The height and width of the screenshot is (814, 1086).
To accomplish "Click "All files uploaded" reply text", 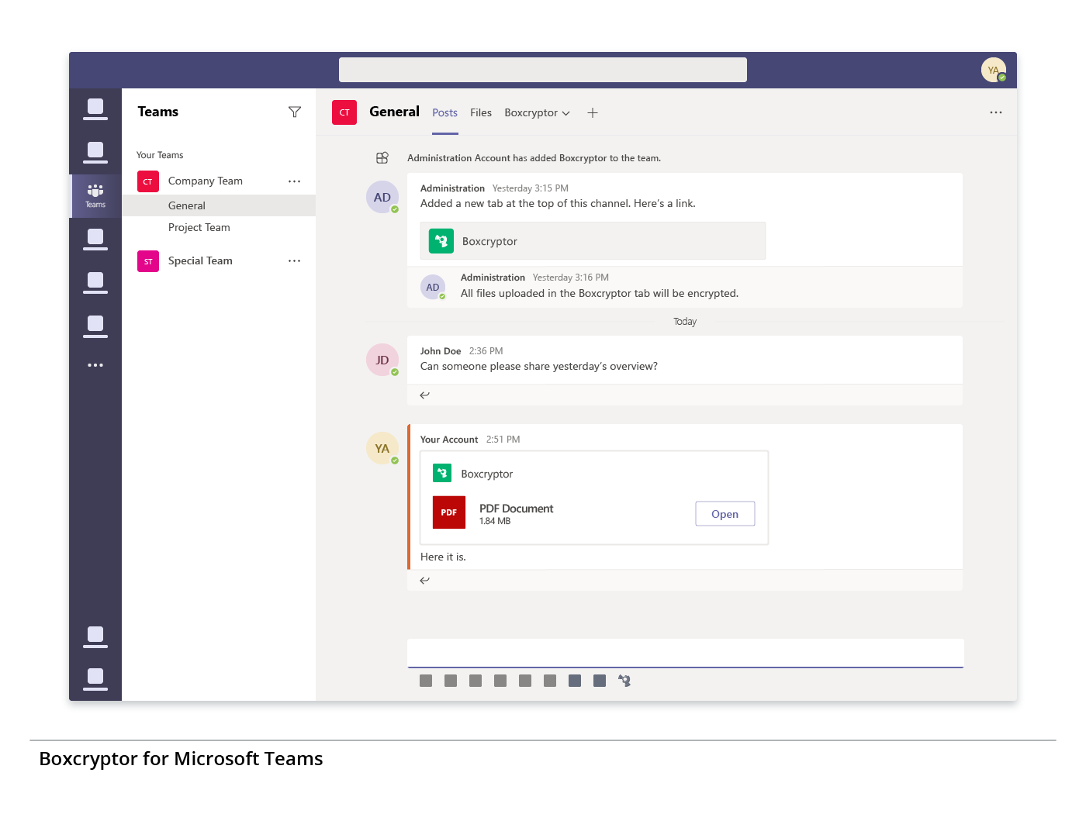I will (x=600, y=294).
